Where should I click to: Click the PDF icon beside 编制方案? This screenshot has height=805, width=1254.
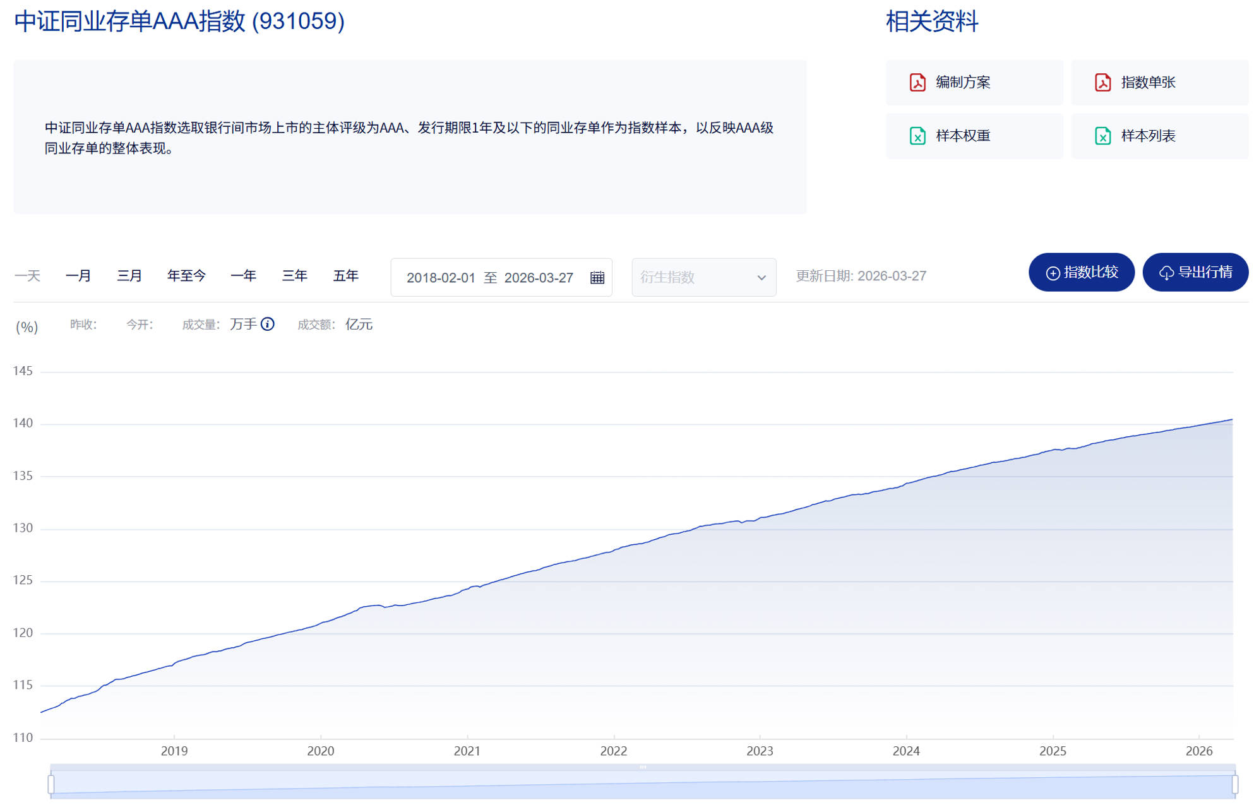click(917, 83)
